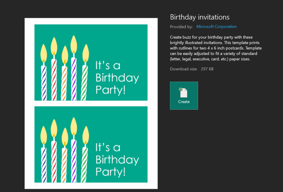Viewport: 283px width, 192px height.
Task: Click the template description paragraph
Action: coord(216,48)
